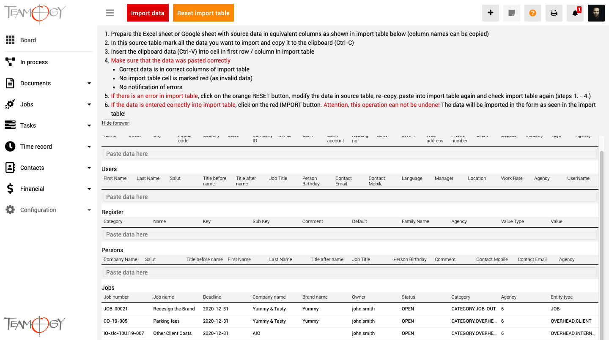Expand the Financial menu arrow
The image size is (609, 340).
pyautogui.click(x=89, y=189)
